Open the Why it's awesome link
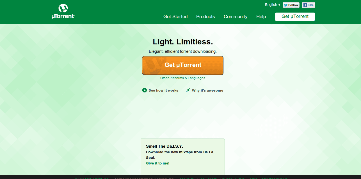361x179 pixels. point(207,90)
